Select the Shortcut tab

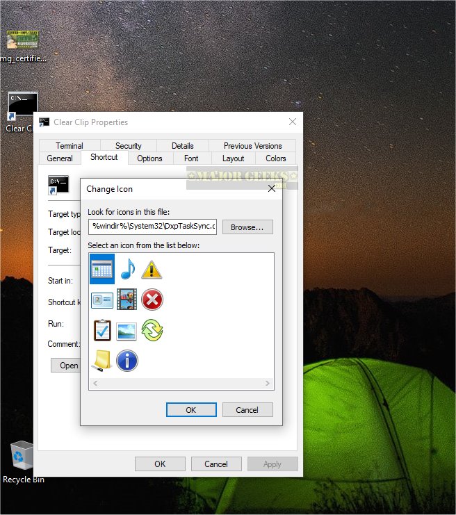tap(104, 157)
